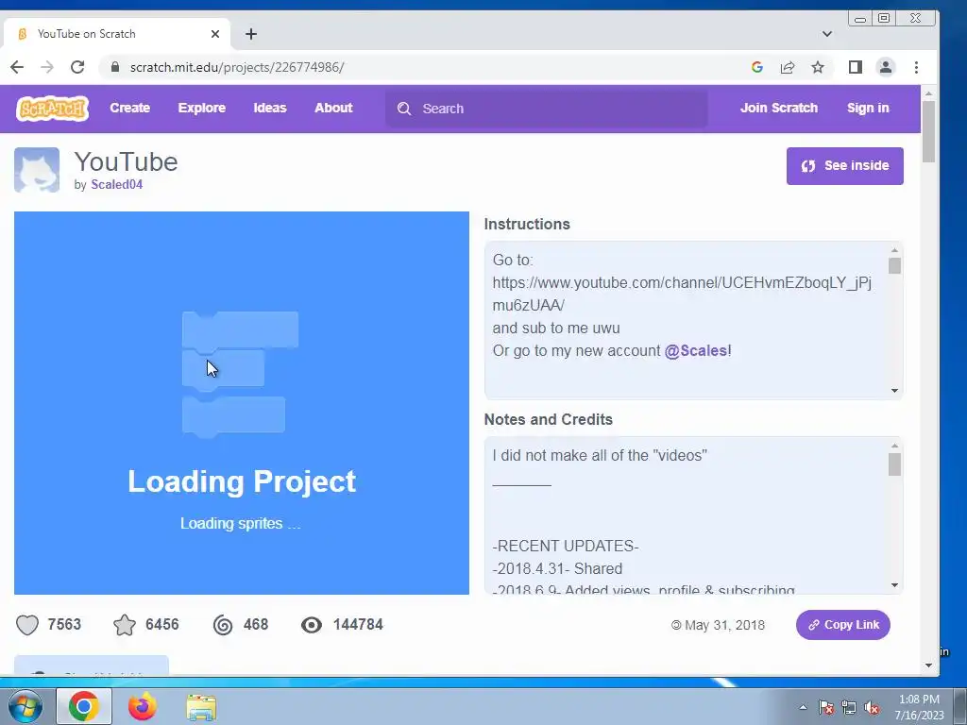Go to the Ideas page
The width and height of the screenshot is (967, 725).
coord(270,108)
